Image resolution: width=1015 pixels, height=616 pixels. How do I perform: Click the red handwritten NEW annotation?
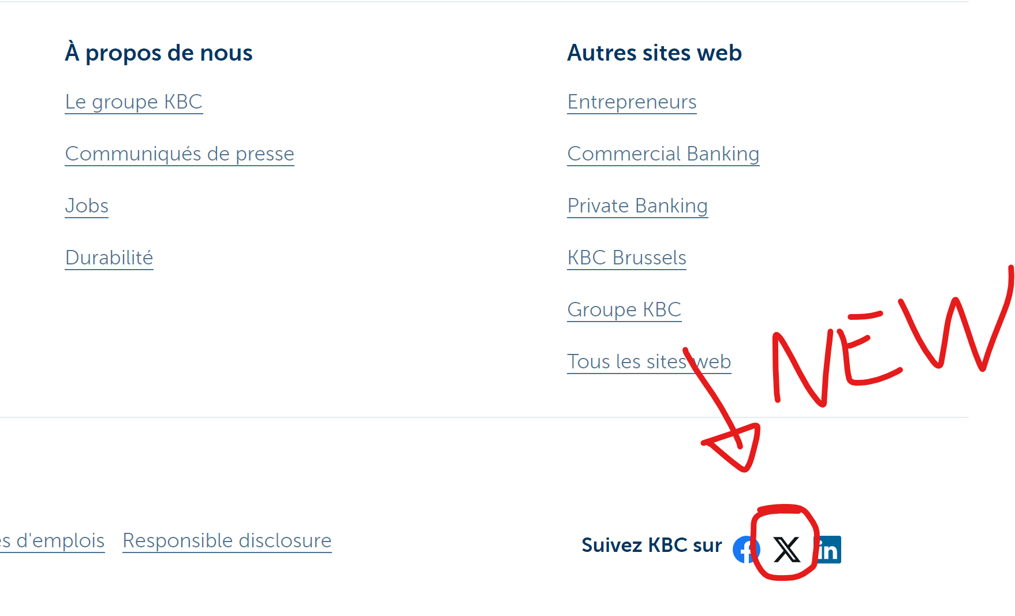tap(892, 338)
